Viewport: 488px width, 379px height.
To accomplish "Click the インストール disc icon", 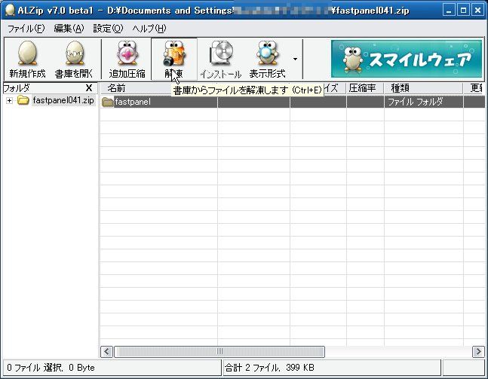I will click(221, 52).
